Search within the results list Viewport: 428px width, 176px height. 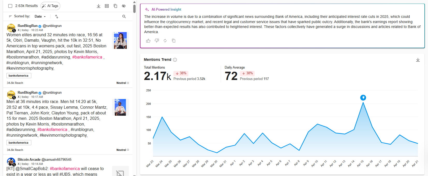coord(124,16)
